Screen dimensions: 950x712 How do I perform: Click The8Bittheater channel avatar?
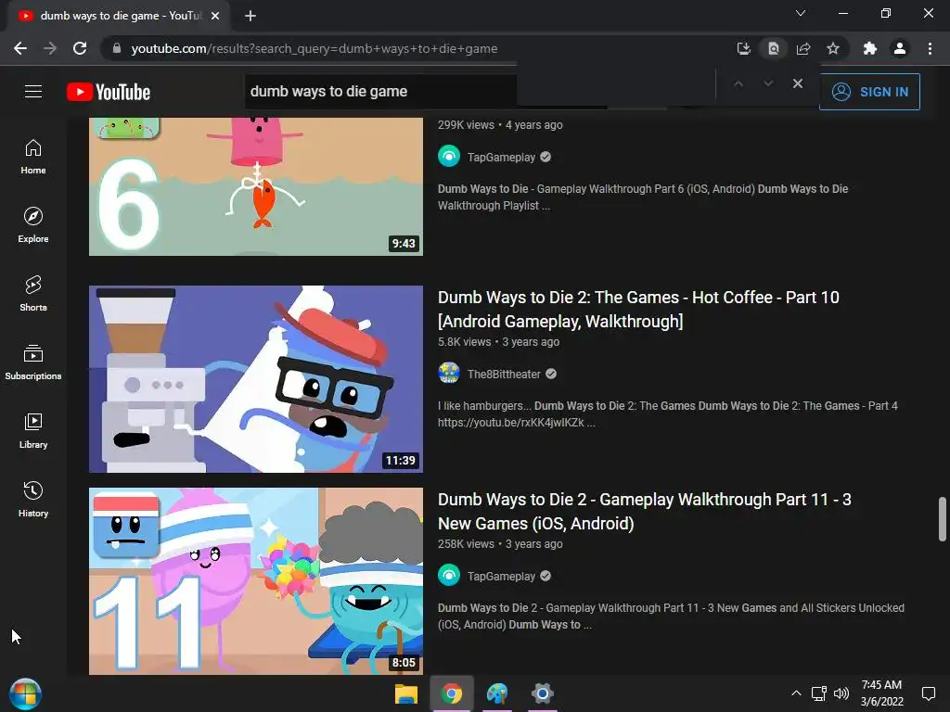[x=449, y=373]
